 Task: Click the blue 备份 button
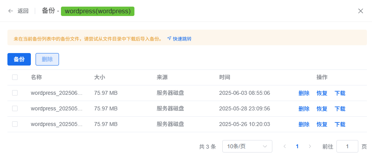19,59
